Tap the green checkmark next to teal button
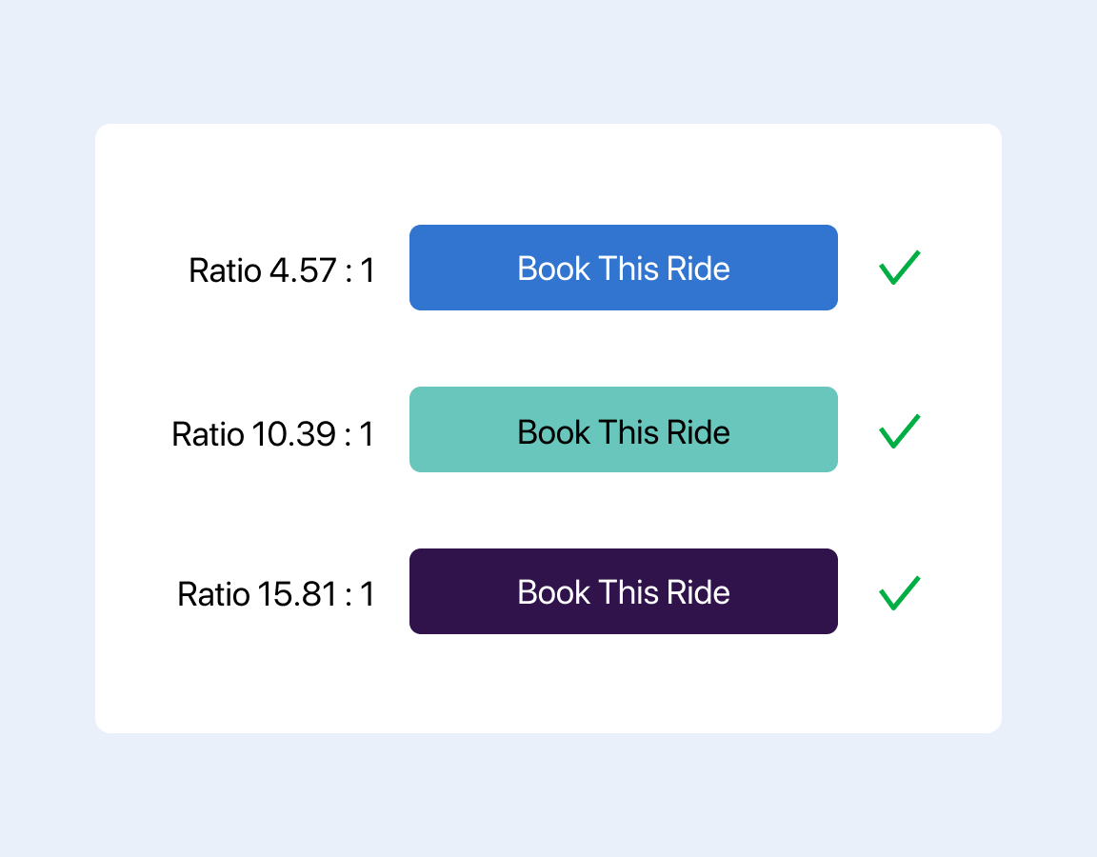 [x=899, y=430]
